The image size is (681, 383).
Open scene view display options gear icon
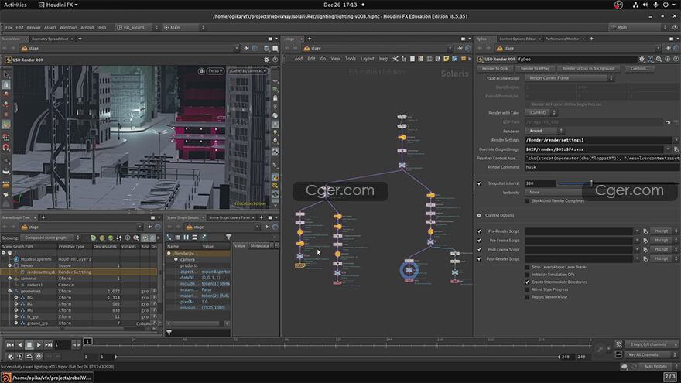(267, 60)
